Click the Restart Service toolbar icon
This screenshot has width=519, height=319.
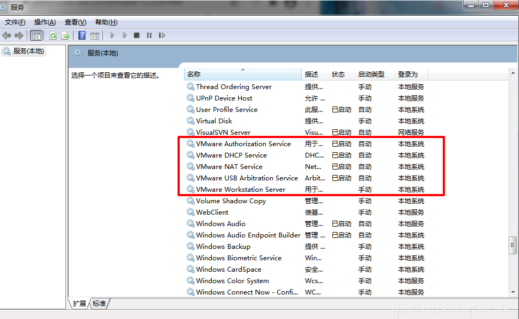click(162, 35)
